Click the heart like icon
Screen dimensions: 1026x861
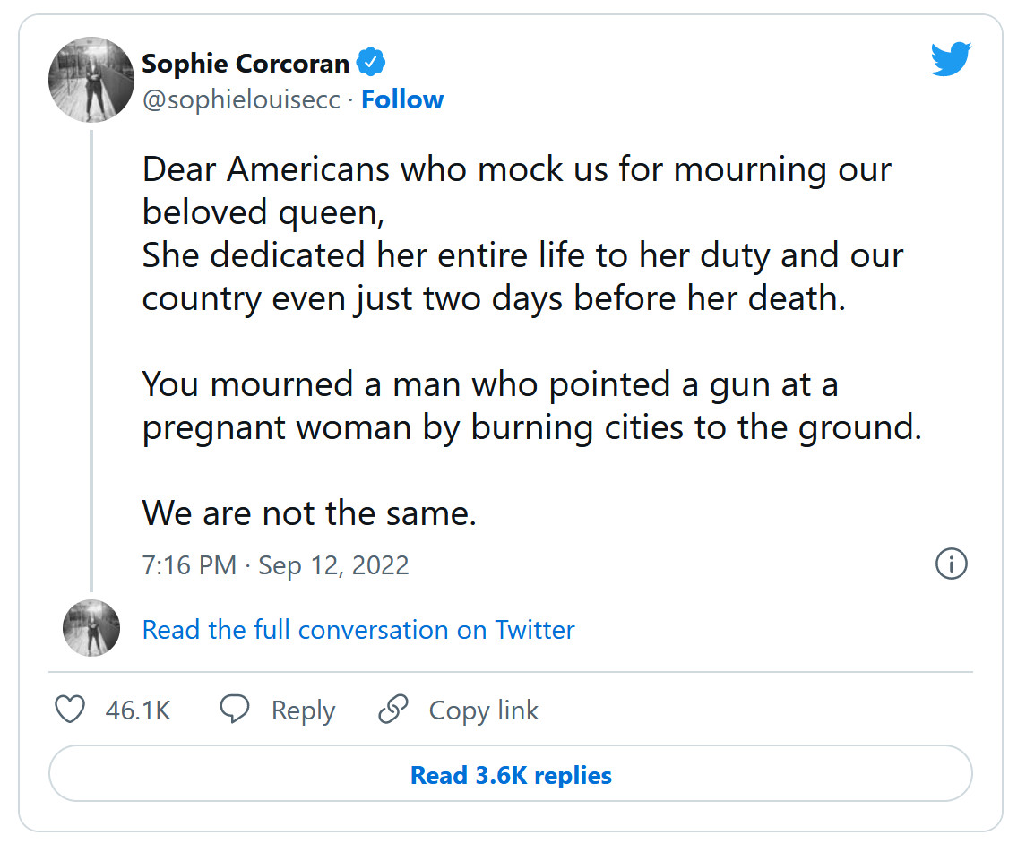point(70,710)
